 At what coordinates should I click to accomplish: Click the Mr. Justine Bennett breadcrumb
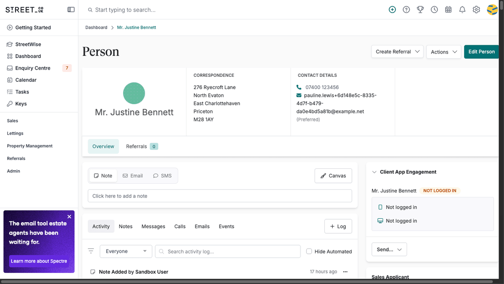coord(137,28)
